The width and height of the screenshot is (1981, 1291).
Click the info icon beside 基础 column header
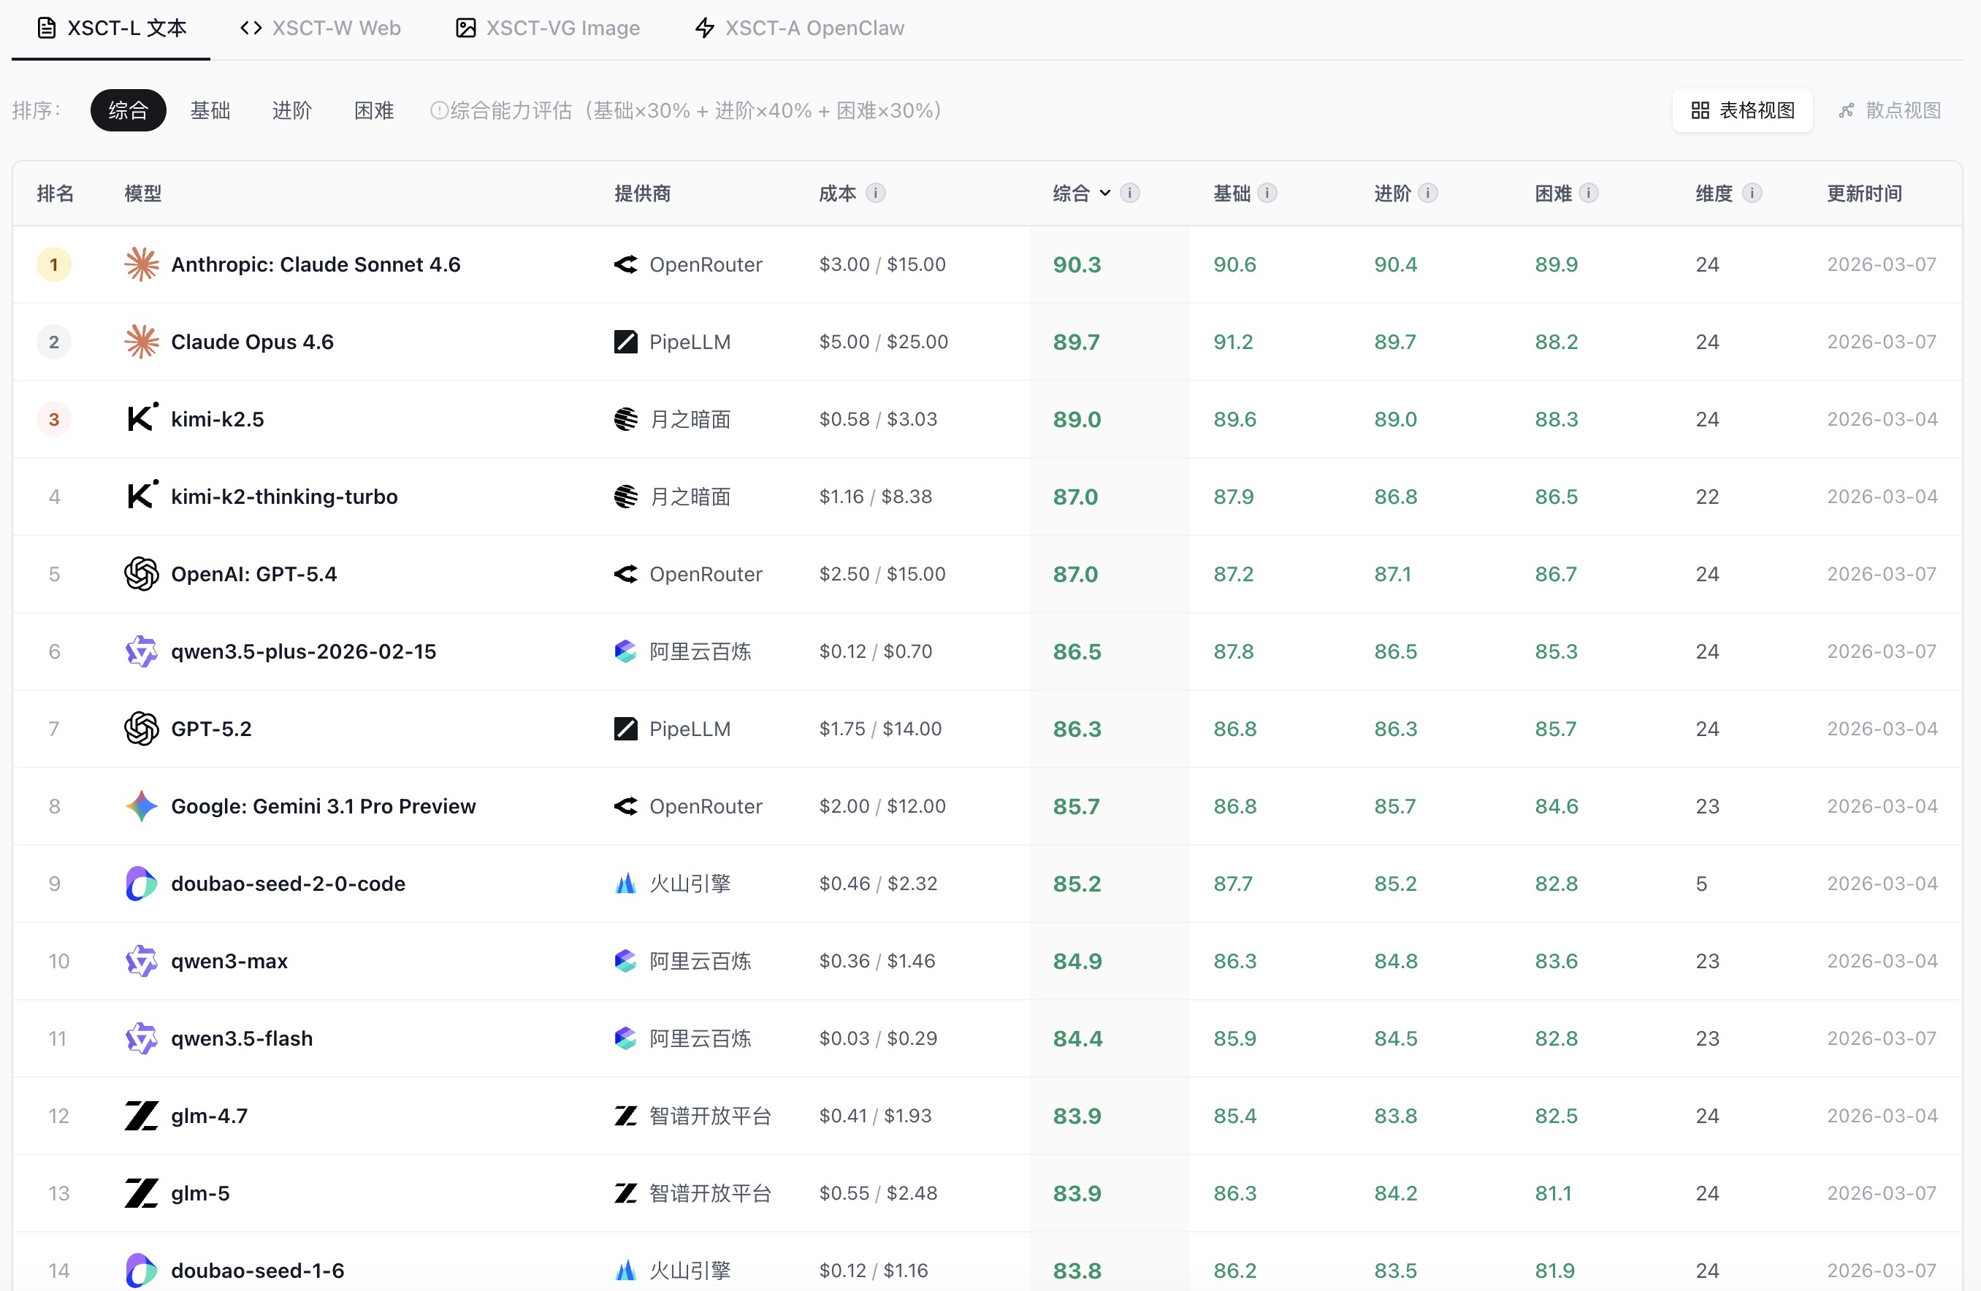(x=1267, y=193)
